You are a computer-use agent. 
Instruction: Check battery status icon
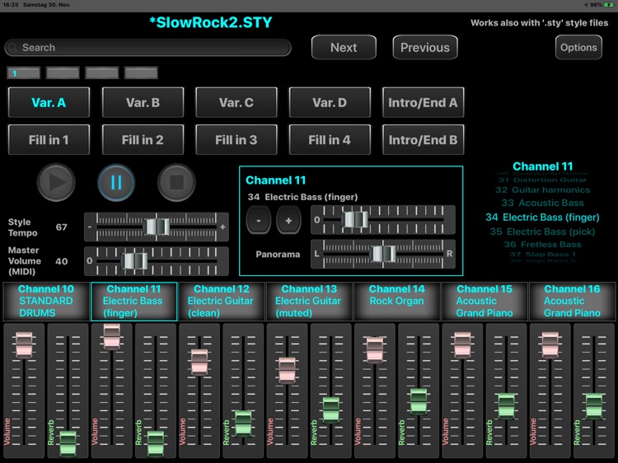pos(609,5)
